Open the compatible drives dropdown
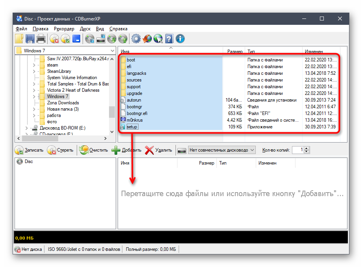The width and height of the screenshot is (362, 267). [252, 150]
